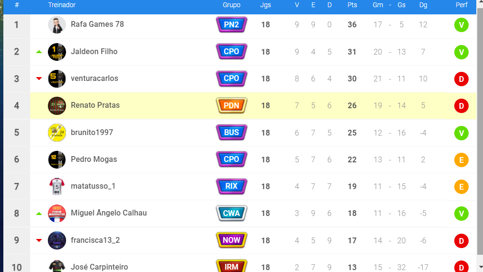The image size is (483, 272).
Task: Click Jaldeon Filho's profile avatar
Action: (x=57, y=52)
